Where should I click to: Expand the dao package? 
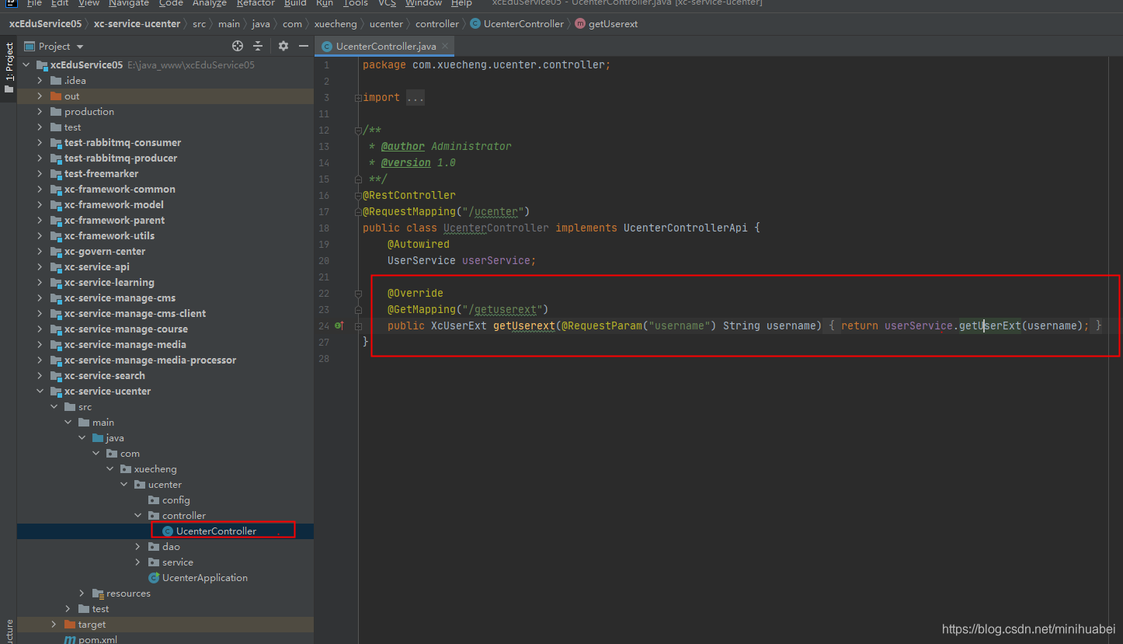[x=138, y=547]
